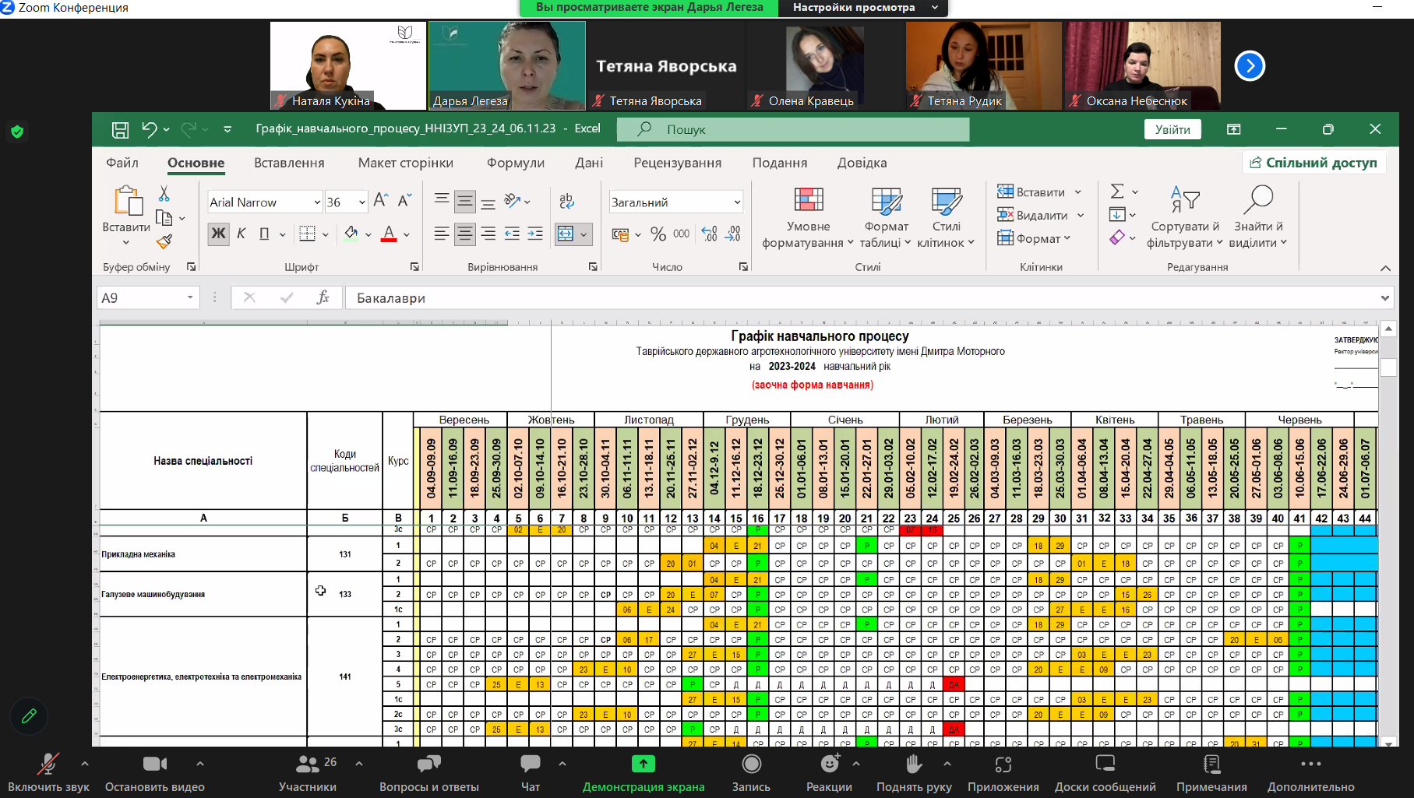
Task: Switch to the Дані tab
Action: pos(589,163)
